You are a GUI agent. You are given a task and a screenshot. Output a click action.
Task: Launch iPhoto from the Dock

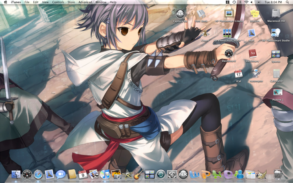[116, 174]
